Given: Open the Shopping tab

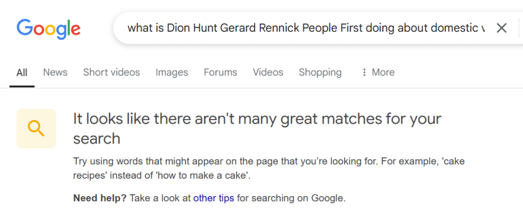Looking at the screenshot, I should (x=320, y=73).
